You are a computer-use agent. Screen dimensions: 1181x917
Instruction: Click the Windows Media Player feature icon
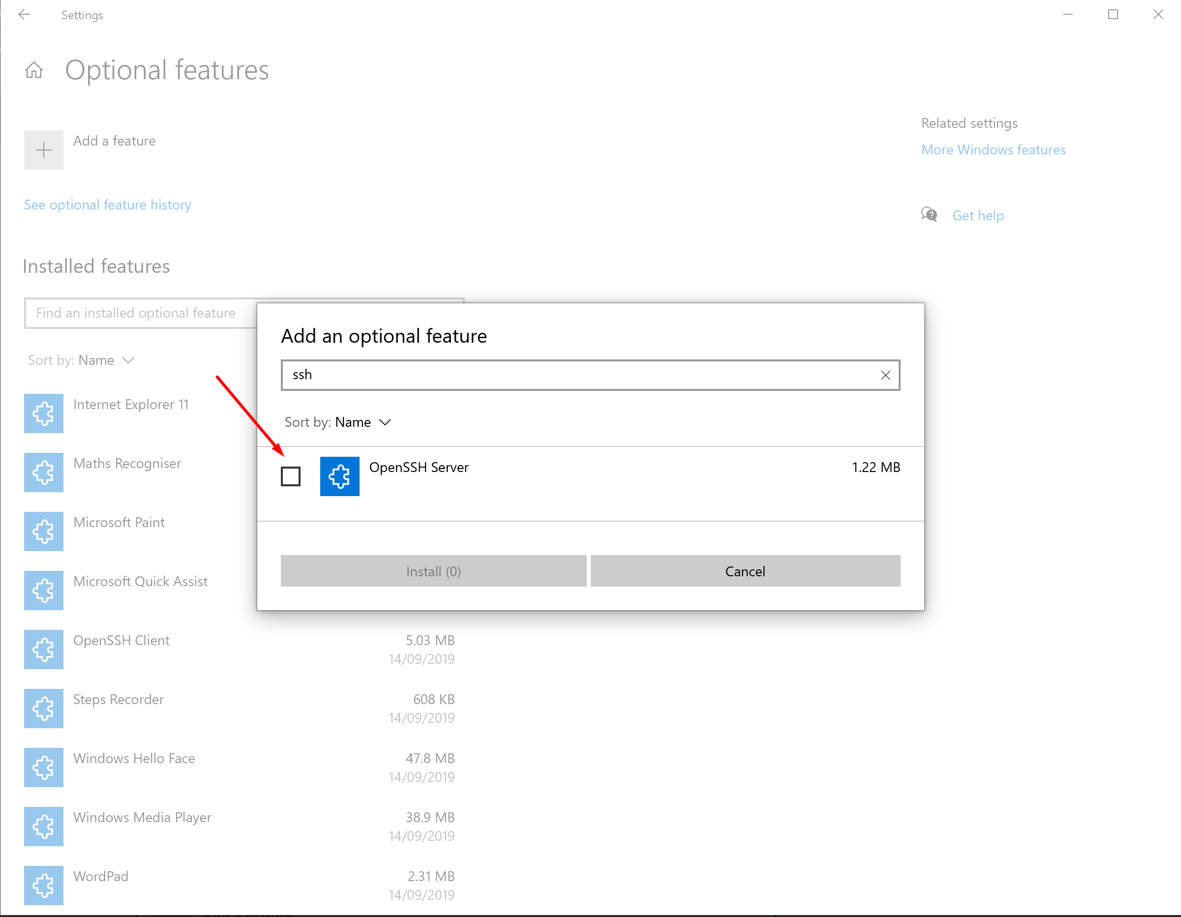point(43,826)
